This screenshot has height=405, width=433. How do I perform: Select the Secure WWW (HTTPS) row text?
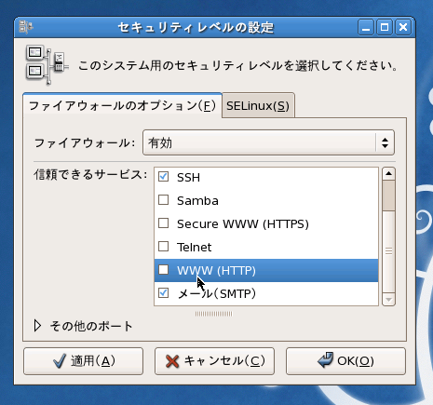pyautogui.click(x=243, y=224)
